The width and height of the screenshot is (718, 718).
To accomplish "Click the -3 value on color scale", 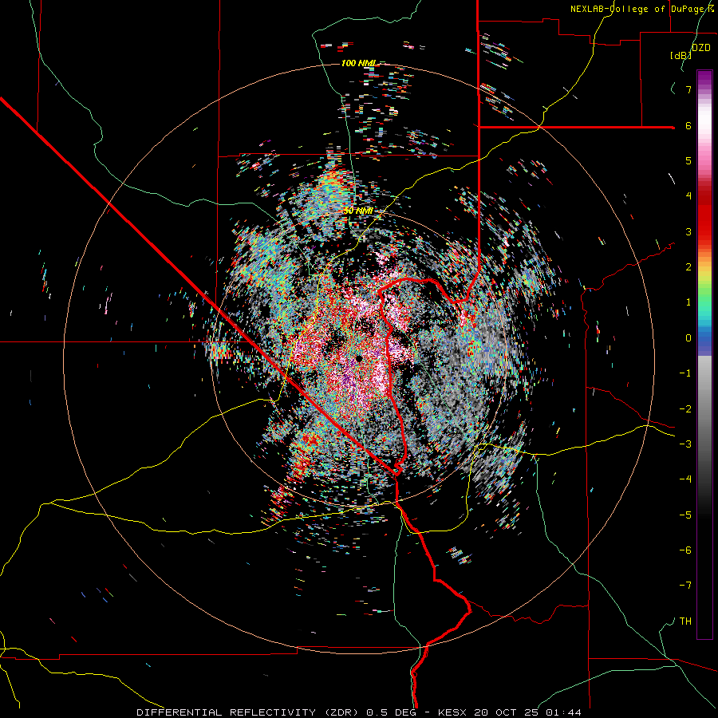I will point(685,444).
